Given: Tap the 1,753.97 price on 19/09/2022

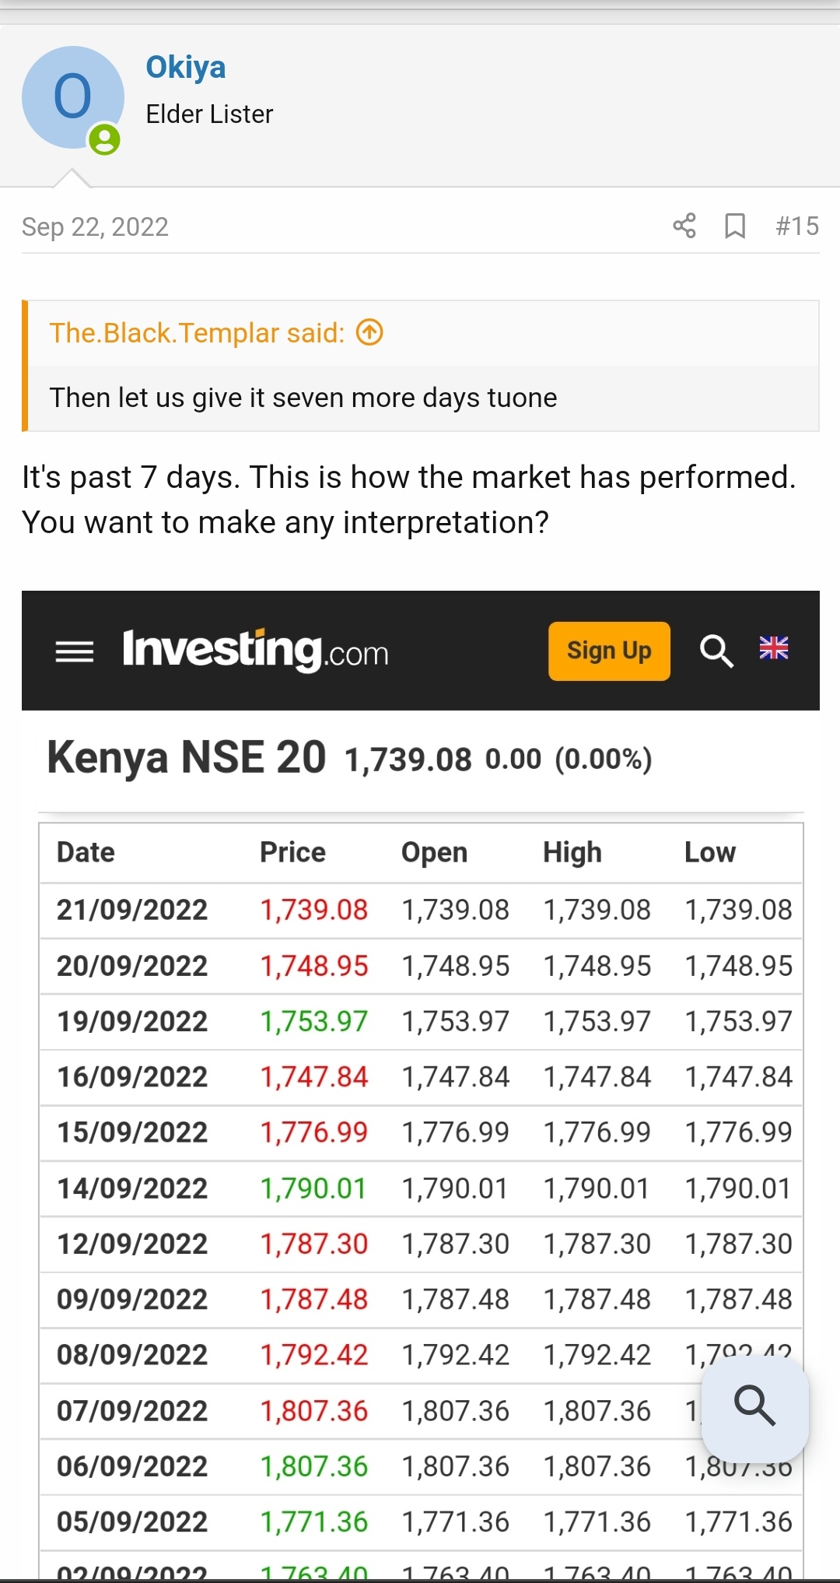Looking at the screenshot, I should click(x=313, y=1021).
